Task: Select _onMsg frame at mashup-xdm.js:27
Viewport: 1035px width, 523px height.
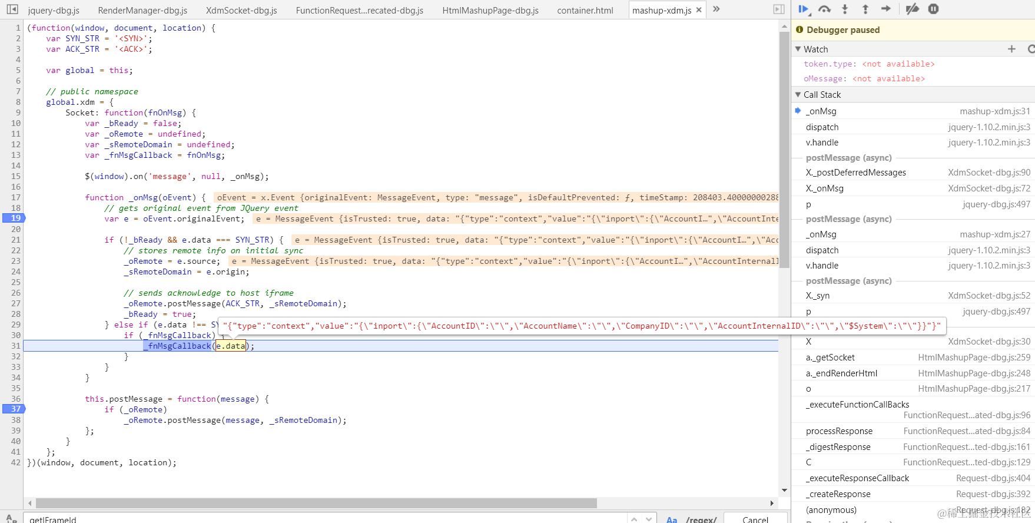Action: 913,234
